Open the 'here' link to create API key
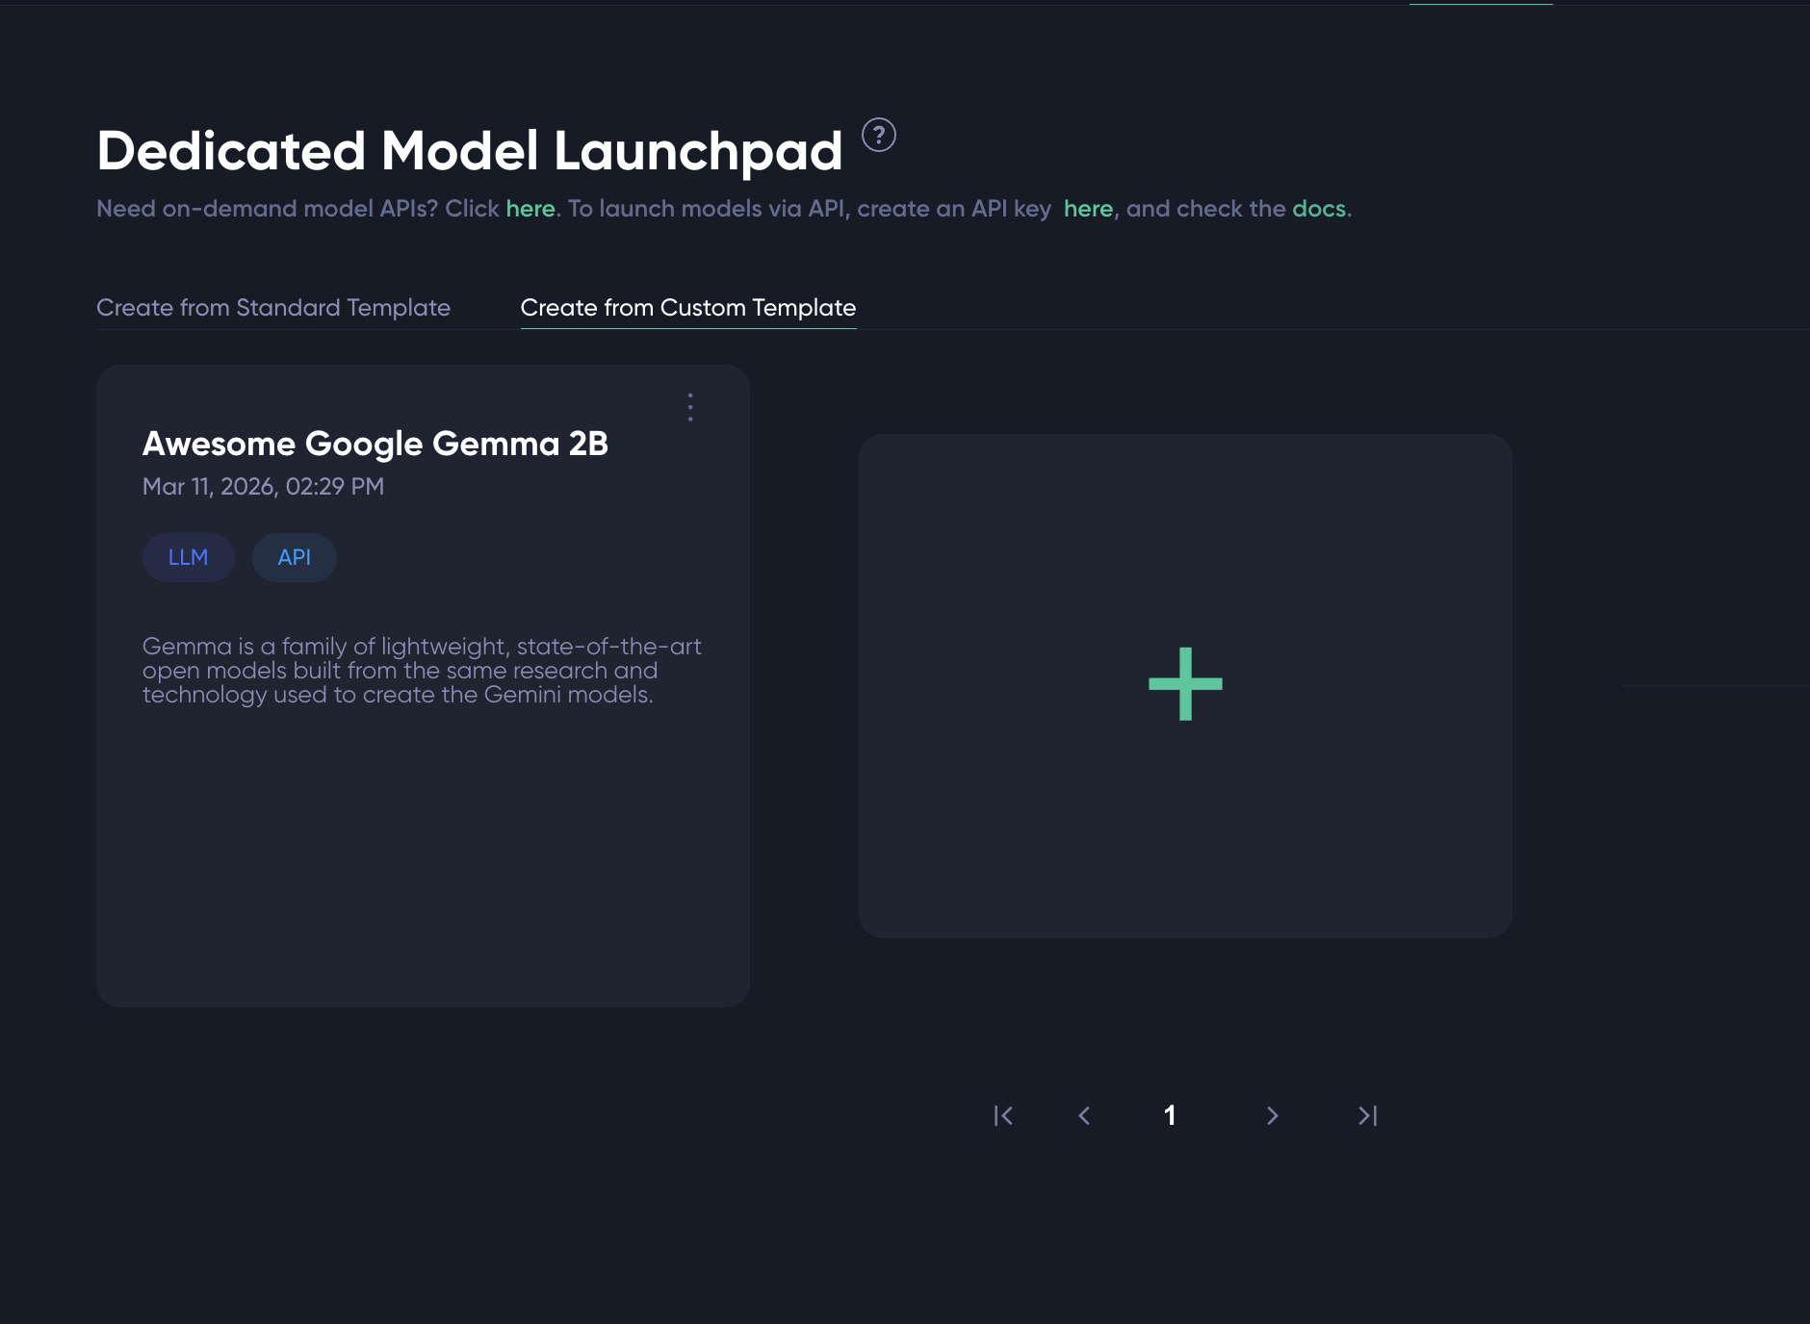1810x1324 pixels. [1088, 209]
